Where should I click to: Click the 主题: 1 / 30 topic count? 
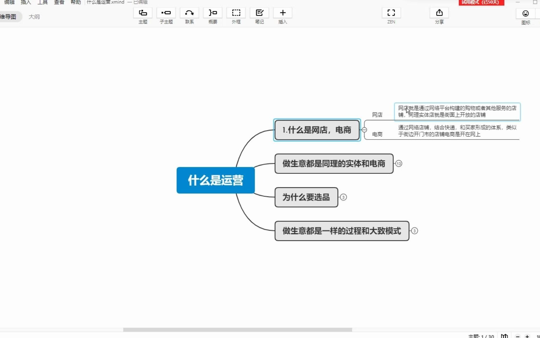tap(481, 336)
